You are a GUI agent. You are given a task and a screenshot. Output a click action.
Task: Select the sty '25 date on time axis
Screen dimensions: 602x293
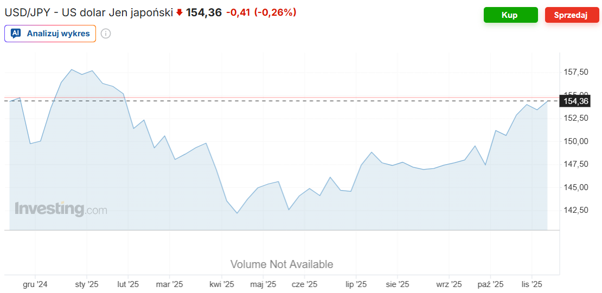point(87,284)
